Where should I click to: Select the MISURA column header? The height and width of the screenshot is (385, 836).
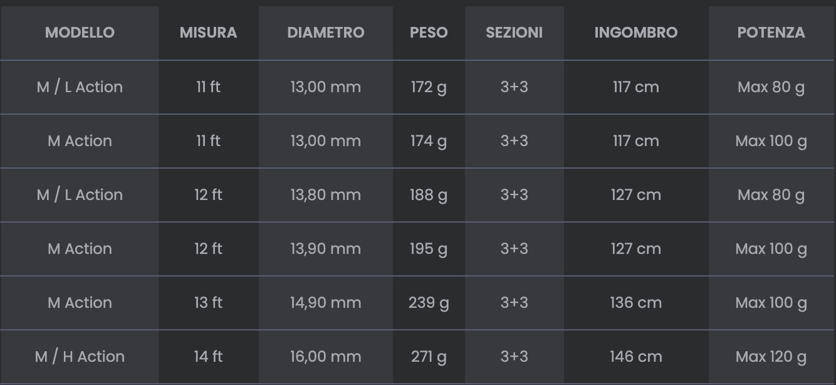208,33
